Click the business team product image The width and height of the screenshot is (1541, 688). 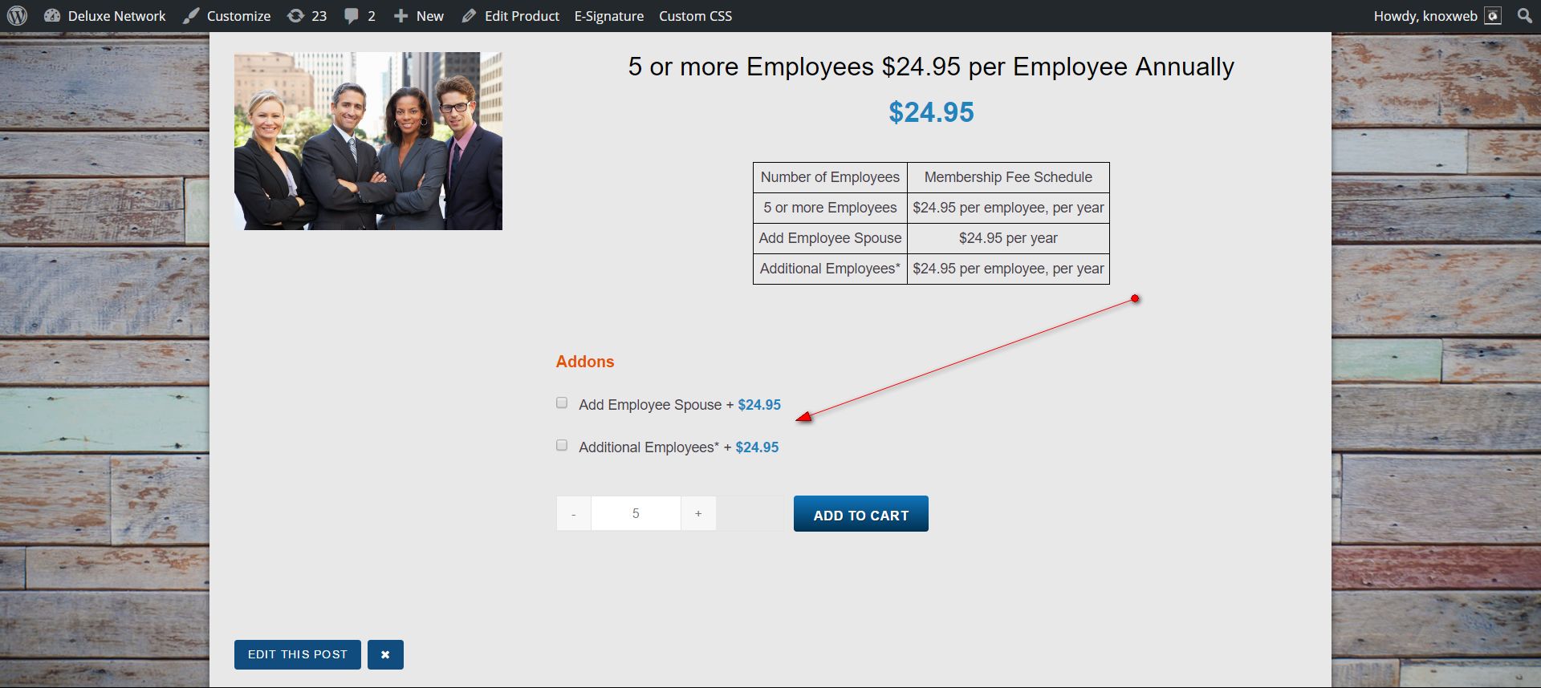368,141
